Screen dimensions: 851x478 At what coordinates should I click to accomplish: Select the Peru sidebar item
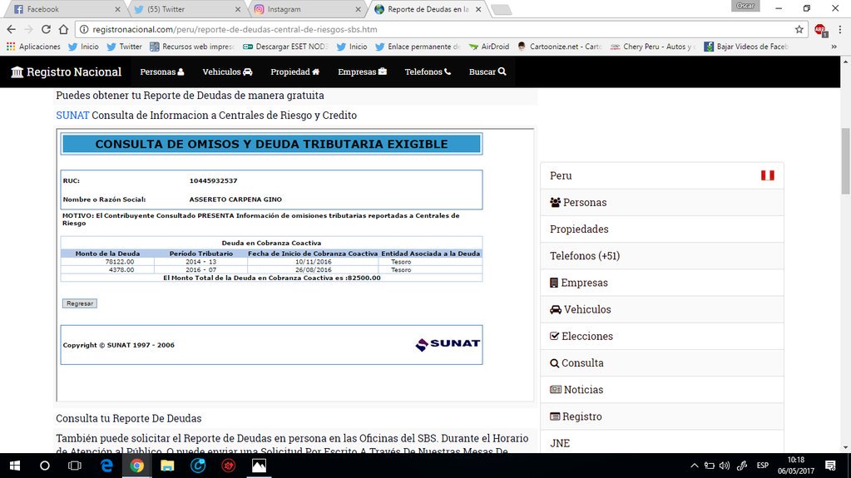662,175
